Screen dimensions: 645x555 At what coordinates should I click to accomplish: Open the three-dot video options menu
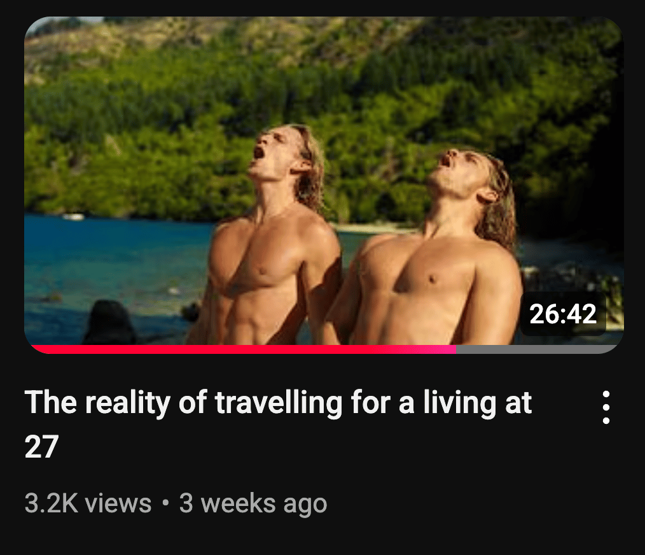coord(606,407)
